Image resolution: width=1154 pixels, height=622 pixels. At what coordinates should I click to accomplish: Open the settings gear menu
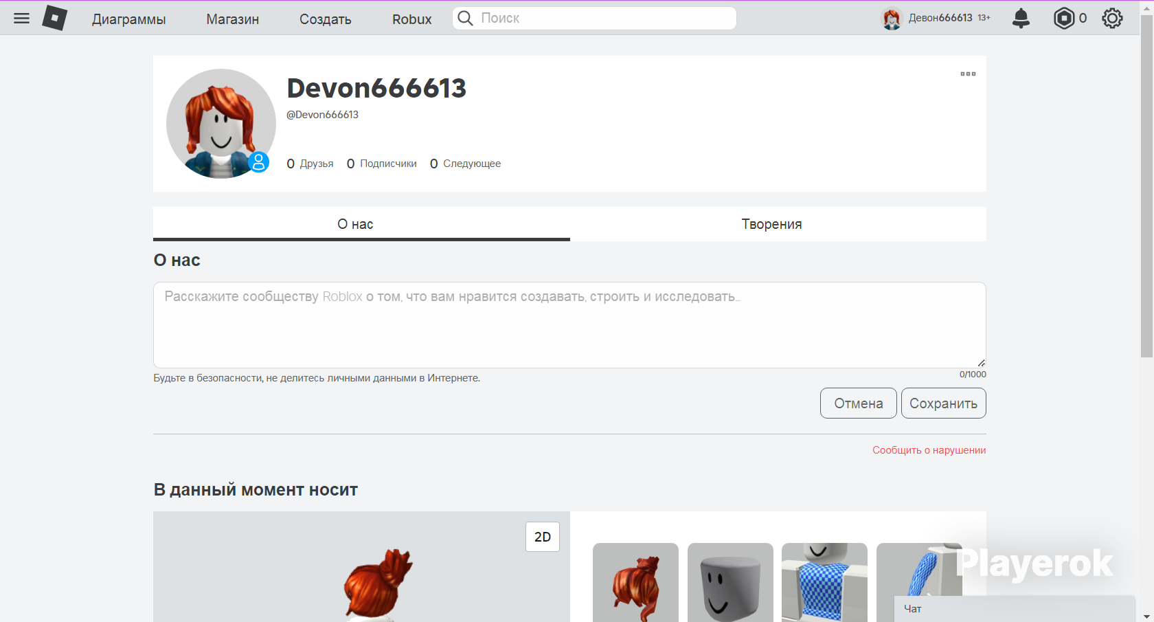1112,18
